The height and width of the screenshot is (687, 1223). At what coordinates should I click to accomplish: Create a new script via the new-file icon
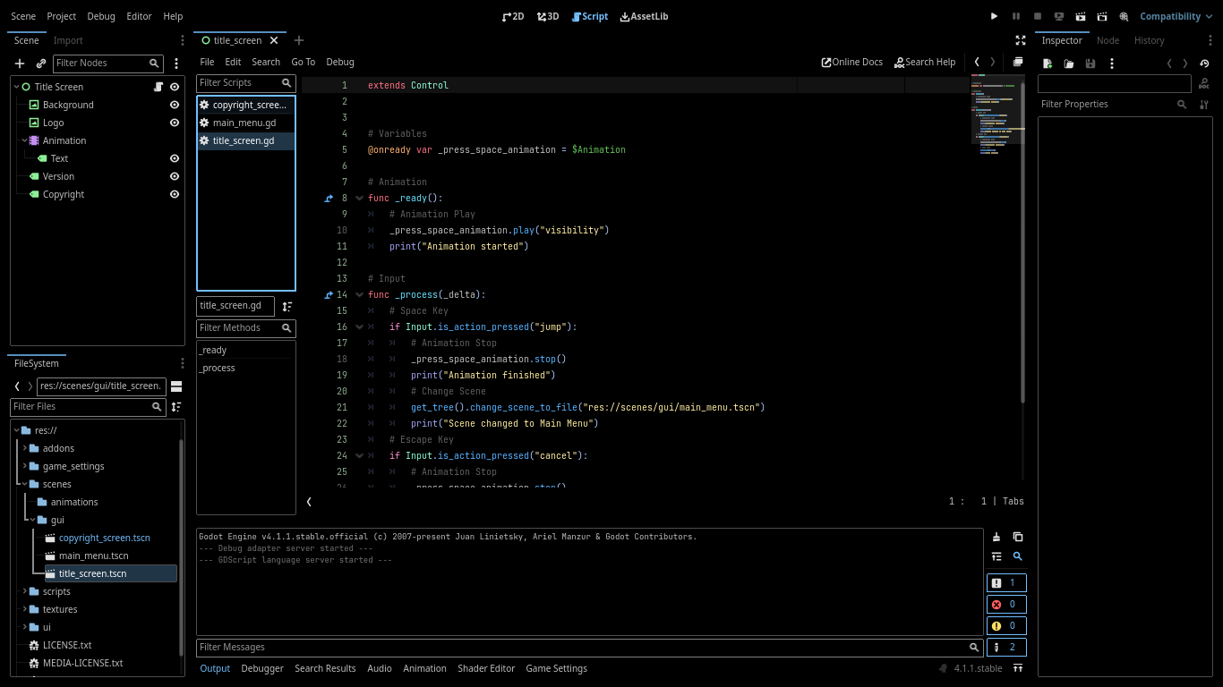1048,63
